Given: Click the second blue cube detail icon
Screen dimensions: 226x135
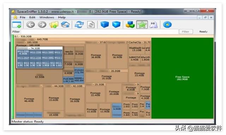Looking at the screenshot, I should pyautogui.click(x=116, y=24).
